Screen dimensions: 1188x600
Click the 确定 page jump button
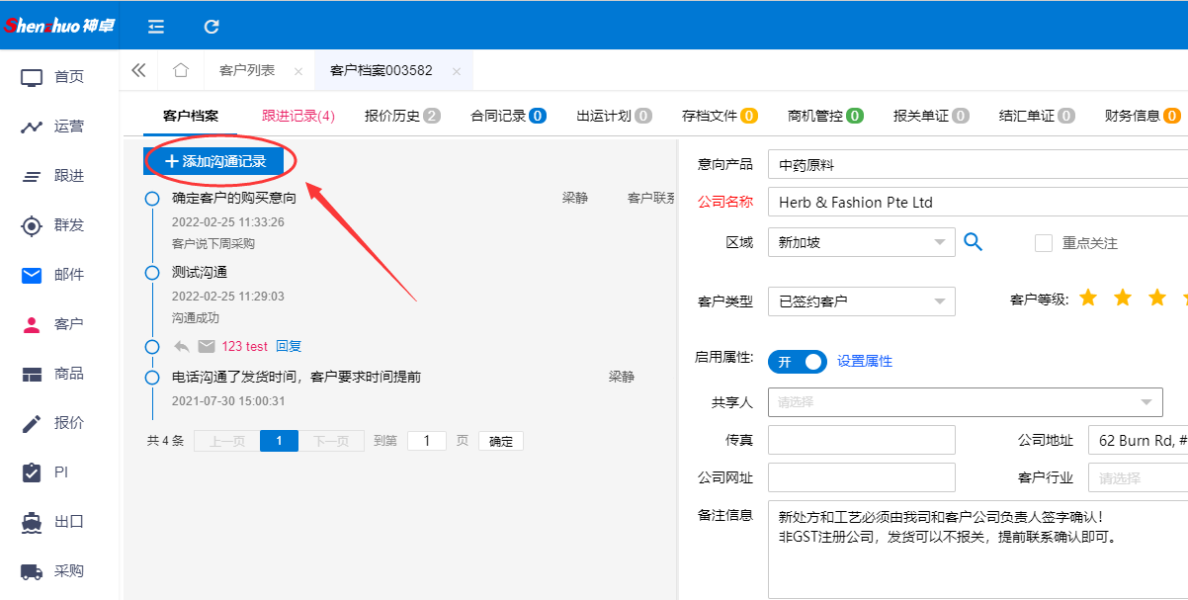coord(501,441)
